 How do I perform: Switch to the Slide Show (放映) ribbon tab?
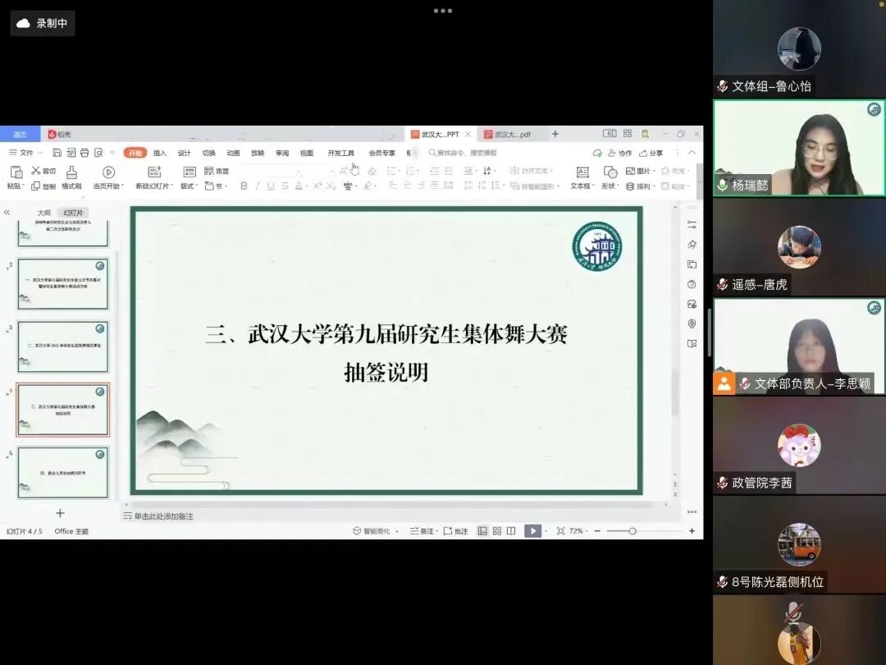258,154
